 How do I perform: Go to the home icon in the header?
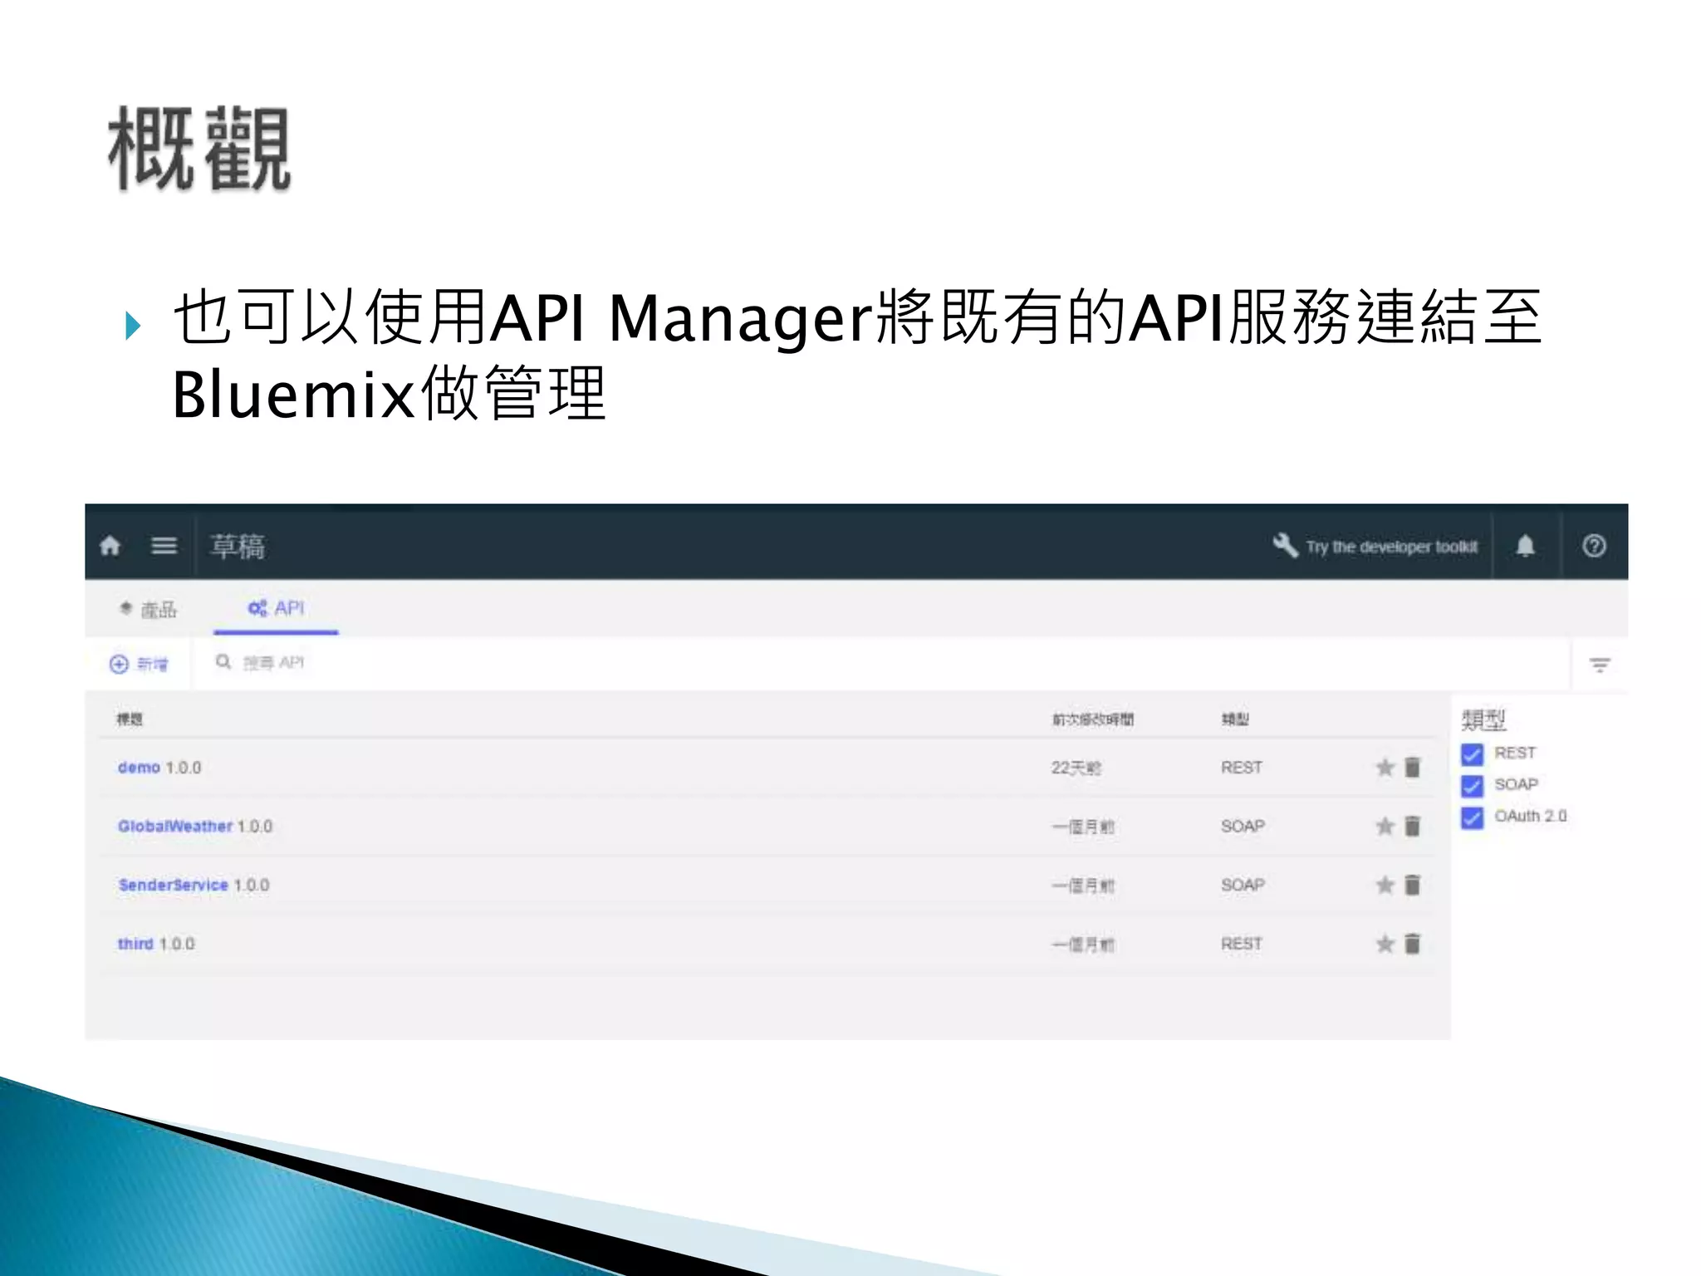point(110,546)
